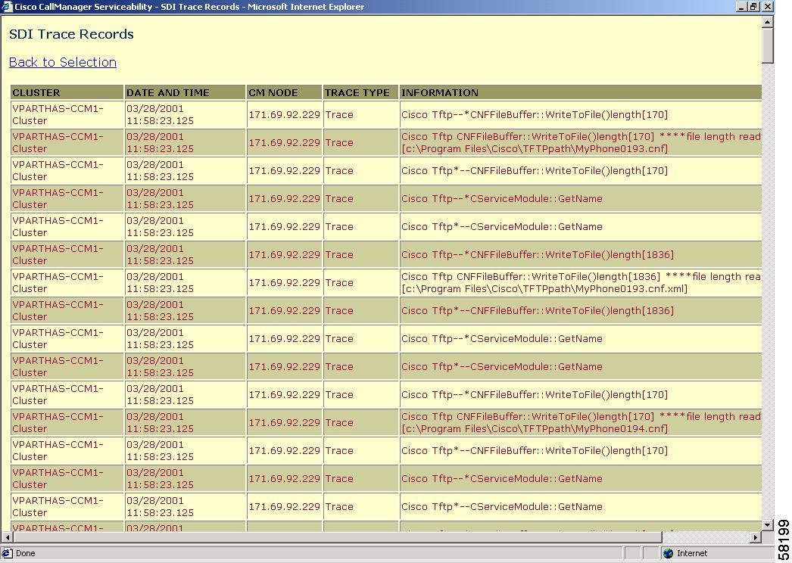Click the Internet Explorer icon in title bar

[7, 7]
